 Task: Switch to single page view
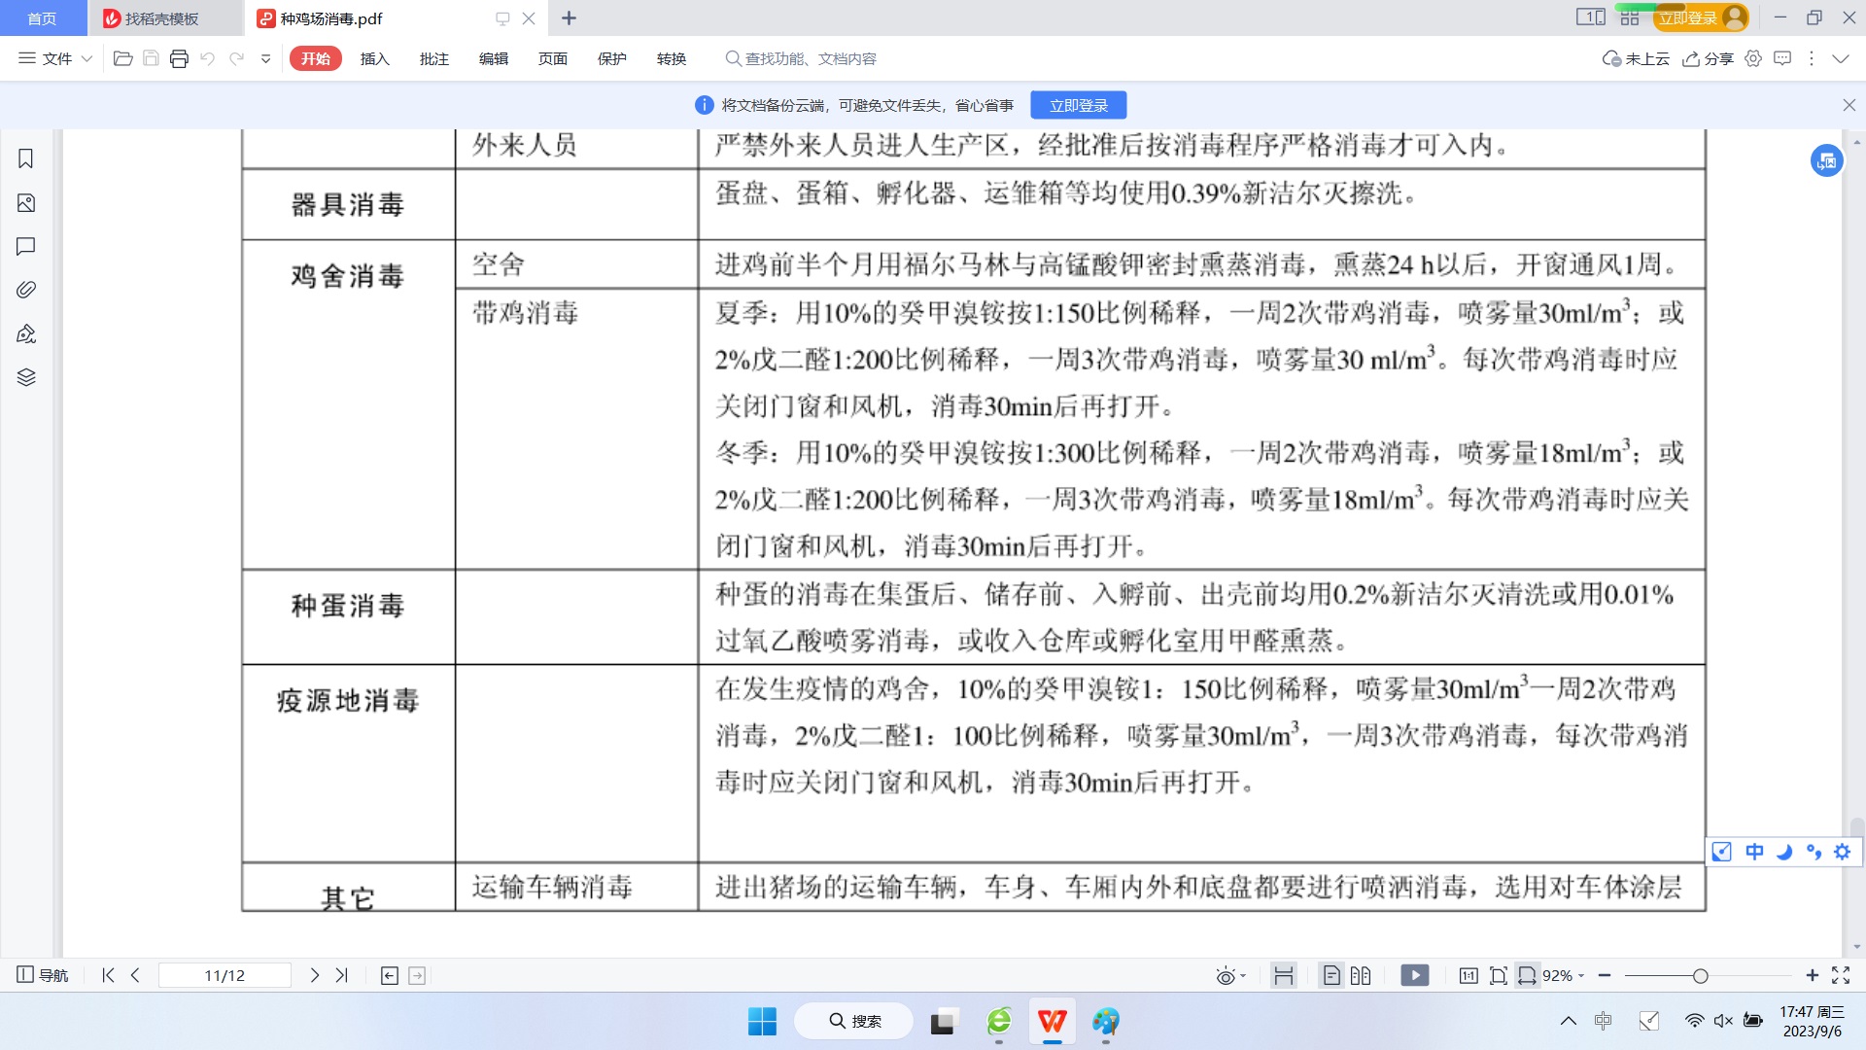(1331, 975)
